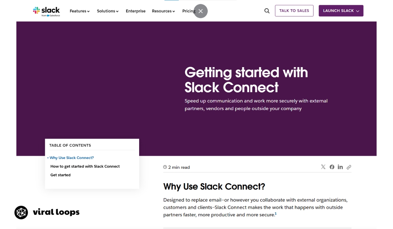Viewport: 393px width, 229px height.
Task: Copy article link with chain icon
Action: tap(349, 167)
